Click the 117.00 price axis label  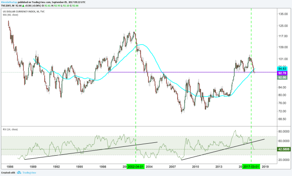coord(283,36)
